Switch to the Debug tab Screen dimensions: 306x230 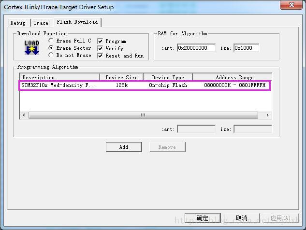pyautogui.click(x=18, y=23)
